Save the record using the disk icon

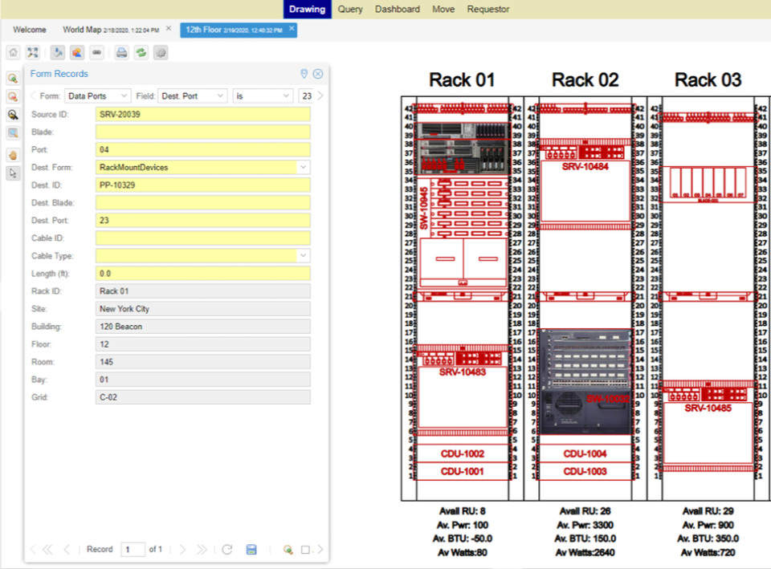[251, 549]
